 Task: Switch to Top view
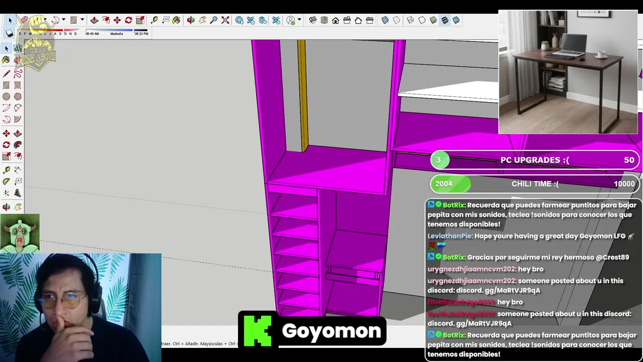click(x=324, y=20)
